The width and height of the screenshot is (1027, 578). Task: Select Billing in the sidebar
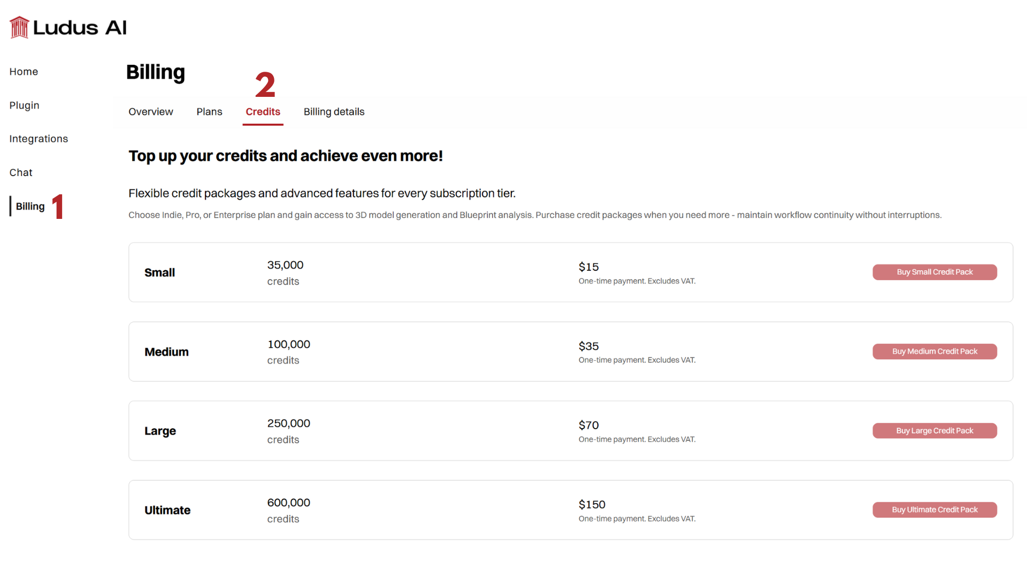(x=29, y=206)
